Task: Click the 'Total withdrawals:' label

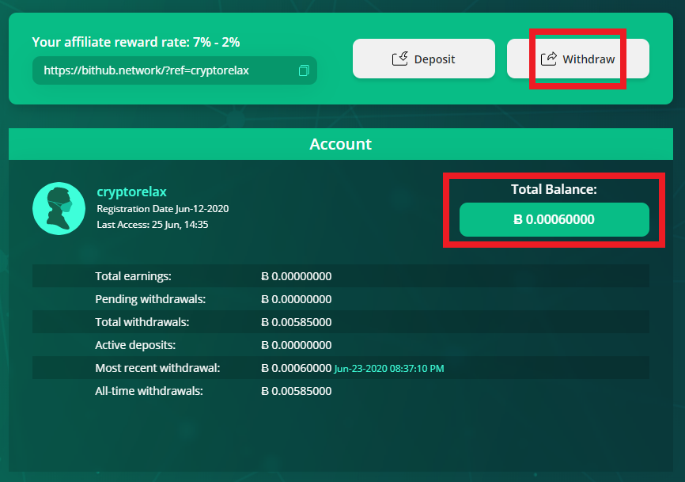Action: [142, 322]
